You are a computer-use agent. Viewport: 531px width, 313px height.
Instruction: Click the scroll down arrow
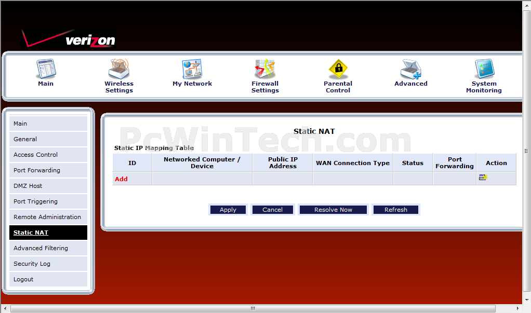[x=527, y=300]
